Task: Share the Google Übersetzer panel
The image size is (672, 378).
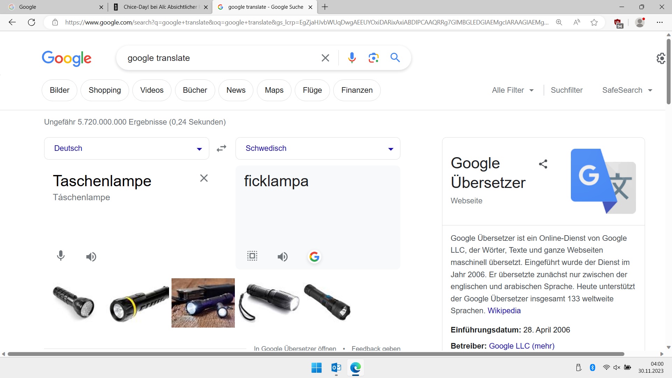Action: click(x=543, y=164)
